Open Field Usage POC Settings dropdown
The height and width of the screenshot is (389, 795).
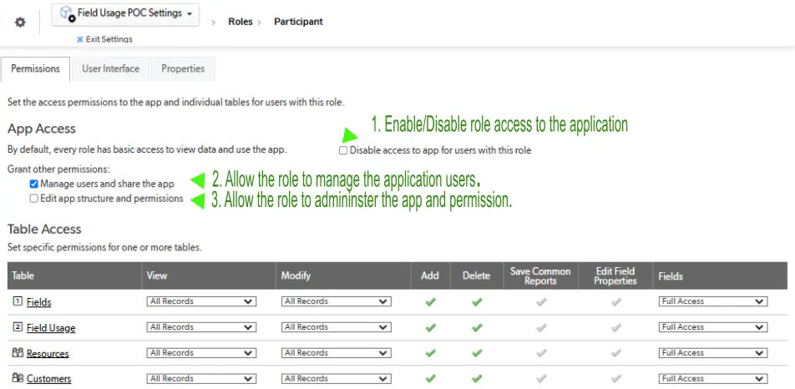coord(125,15)
